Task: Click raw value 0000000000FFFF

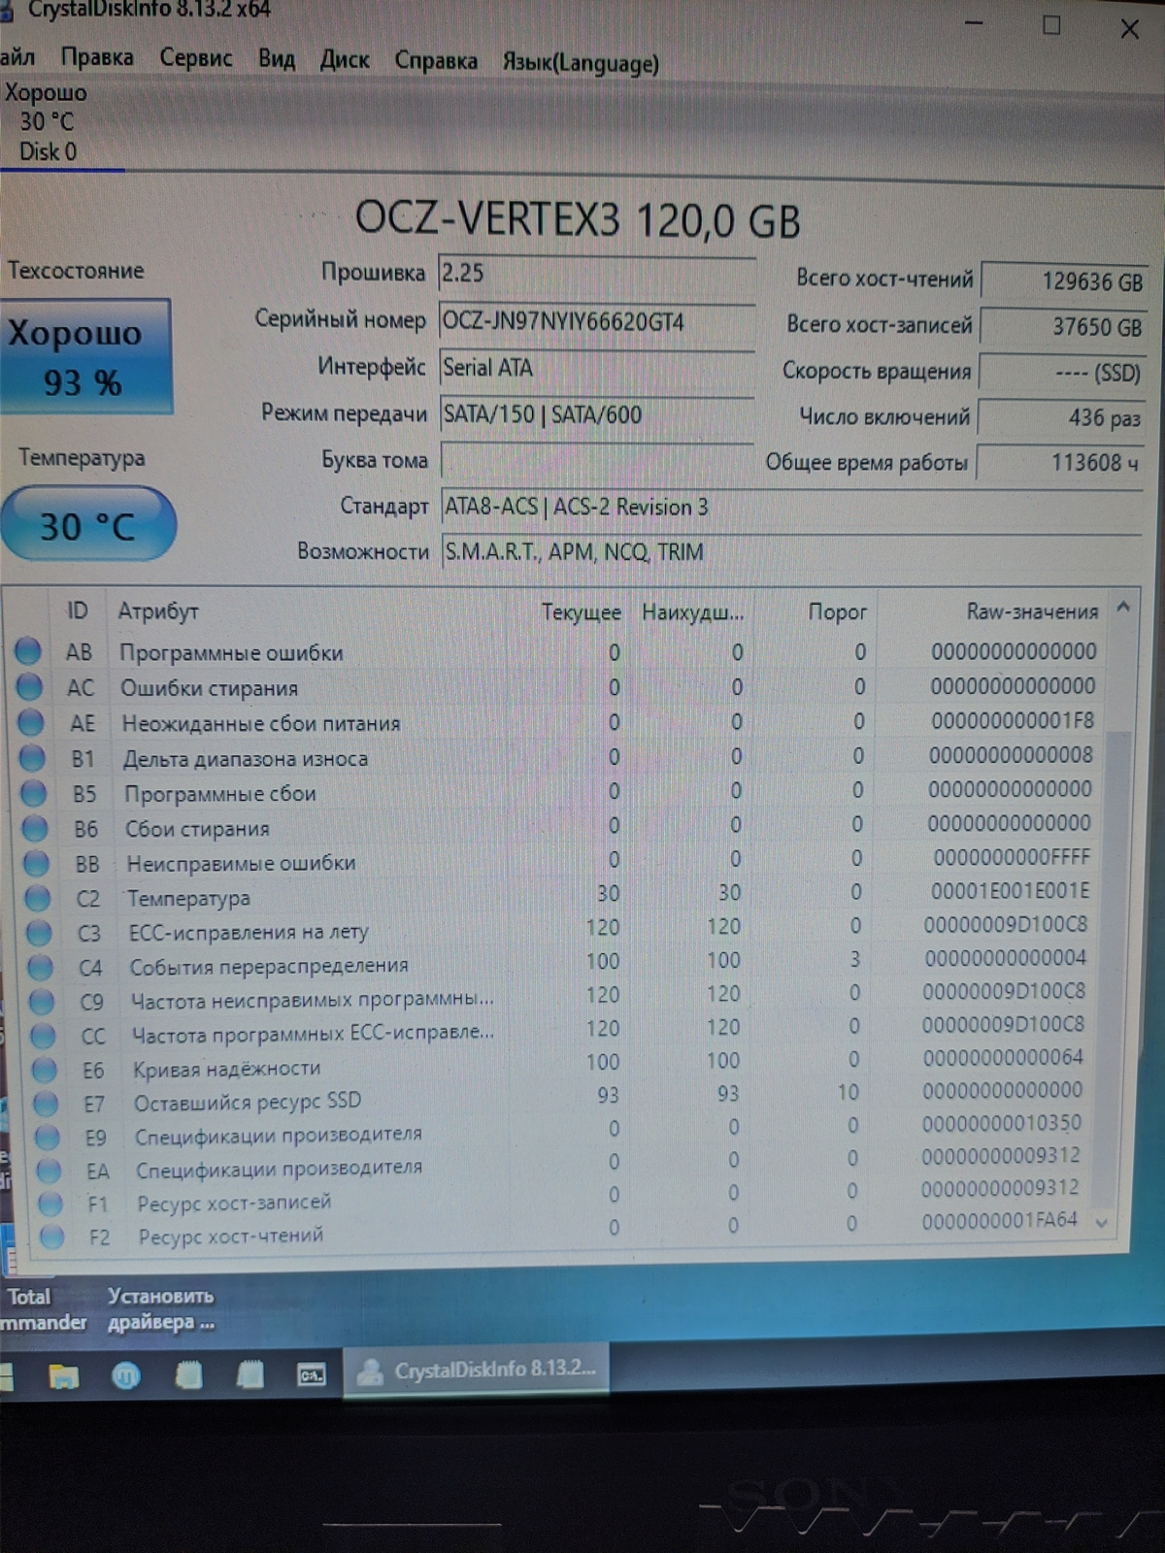Action: 1011,857
